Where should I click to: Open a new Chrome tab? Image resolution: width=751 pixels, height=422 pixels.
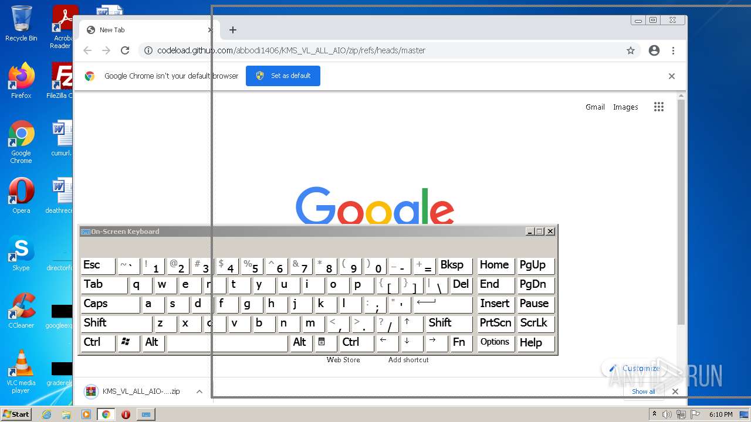pyautogui.click(x=233, y=30)
